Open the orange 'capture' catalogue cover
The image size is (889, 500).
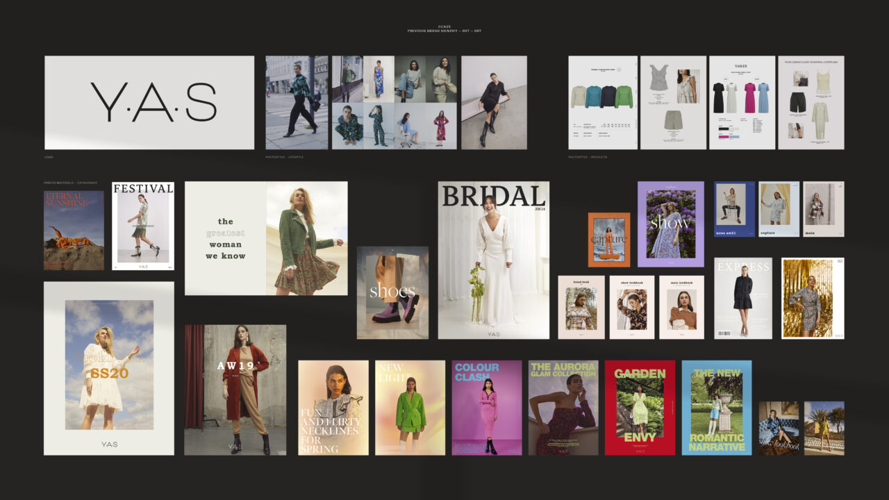(609, 240)
